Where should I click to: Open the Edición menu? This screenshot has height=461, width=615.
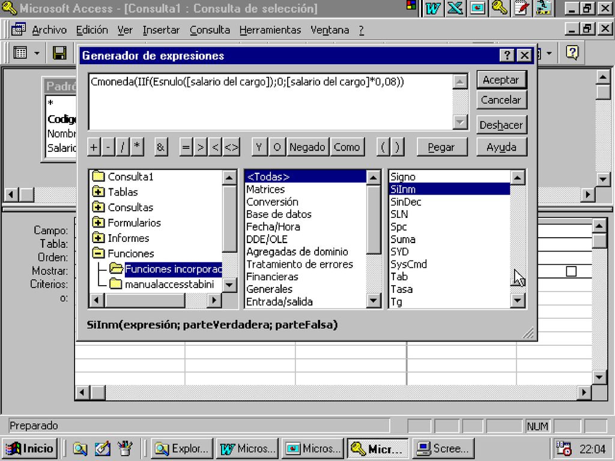point(92,30)
